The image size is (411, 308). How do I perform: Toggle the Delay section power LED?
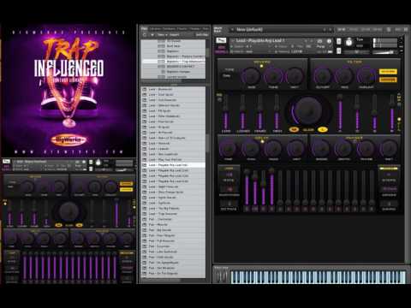point(261,141)
